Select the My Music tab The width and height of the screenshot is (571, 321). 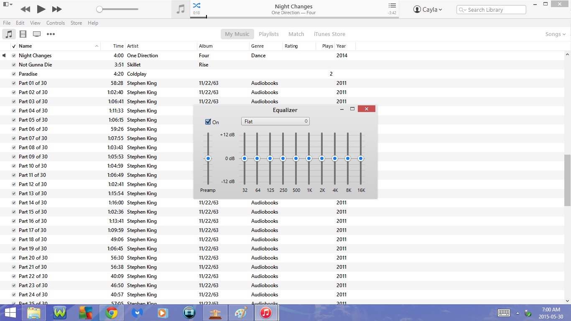pyautogui.click(x=237, y=34)
